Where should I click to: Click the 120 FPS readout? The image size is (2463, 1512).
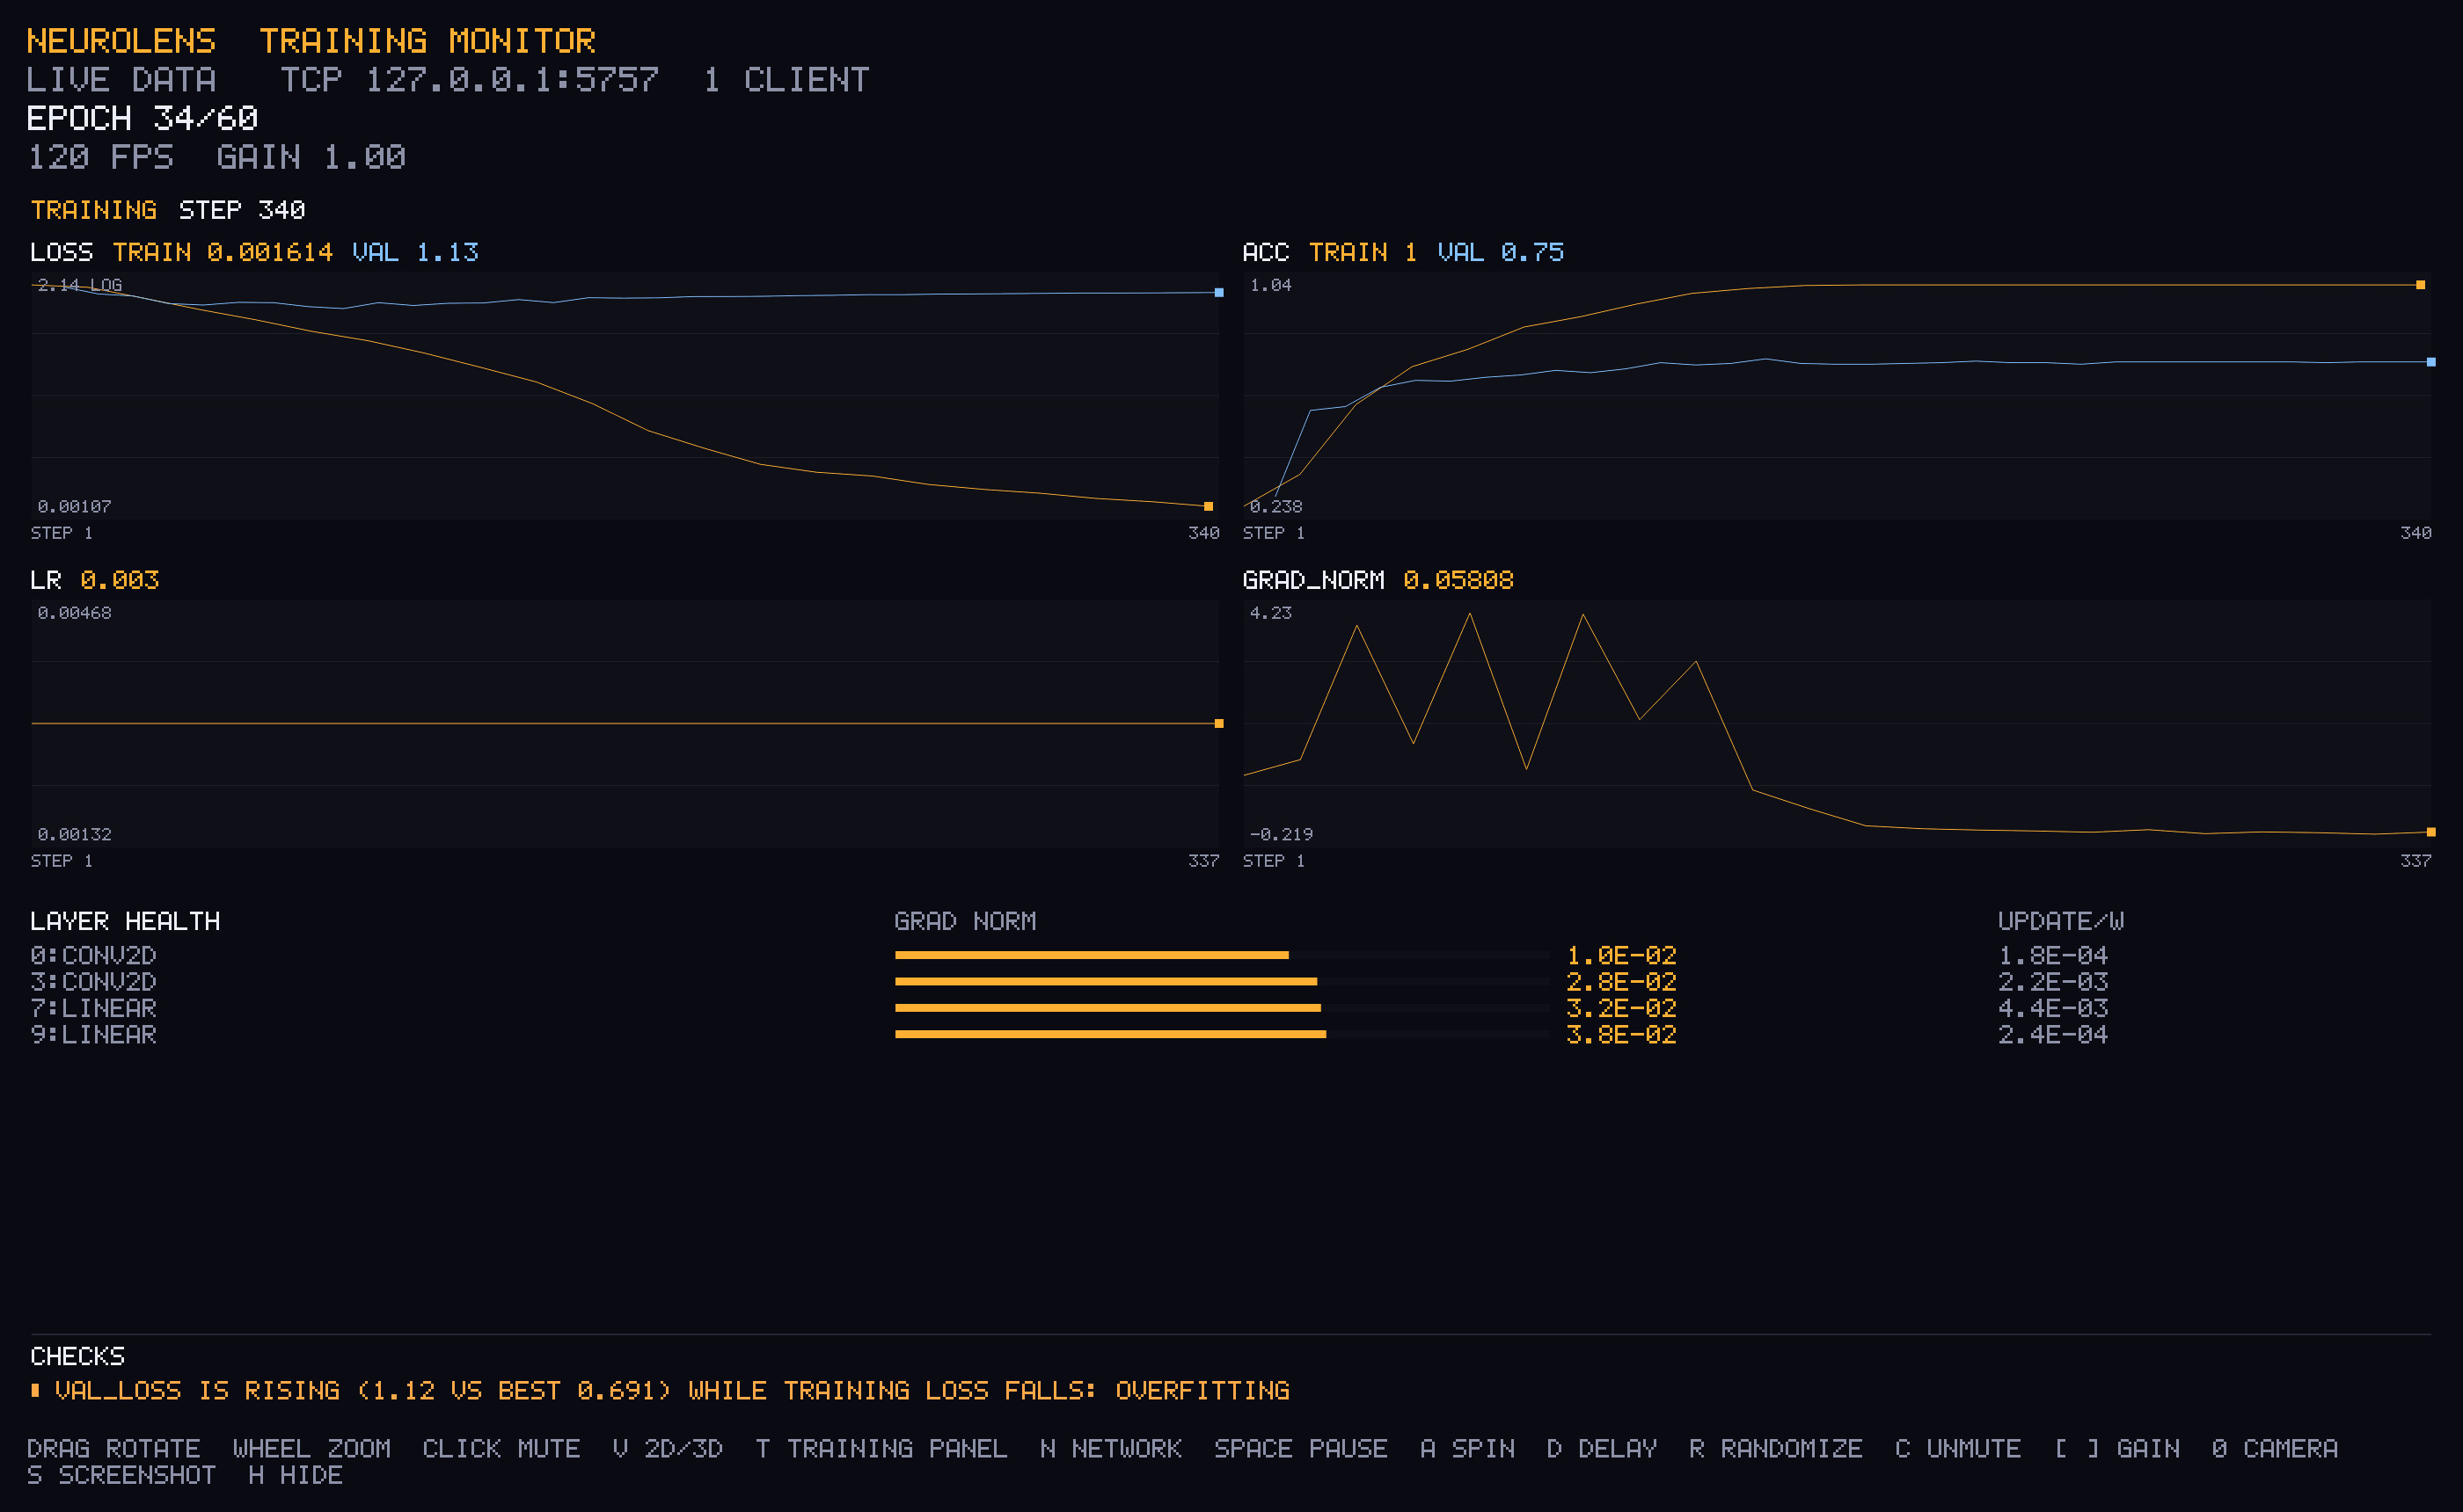pos(100,157)
